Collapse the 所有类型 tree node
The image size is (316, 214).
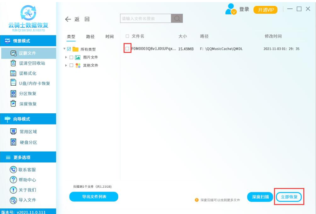[x=65, y=49]
